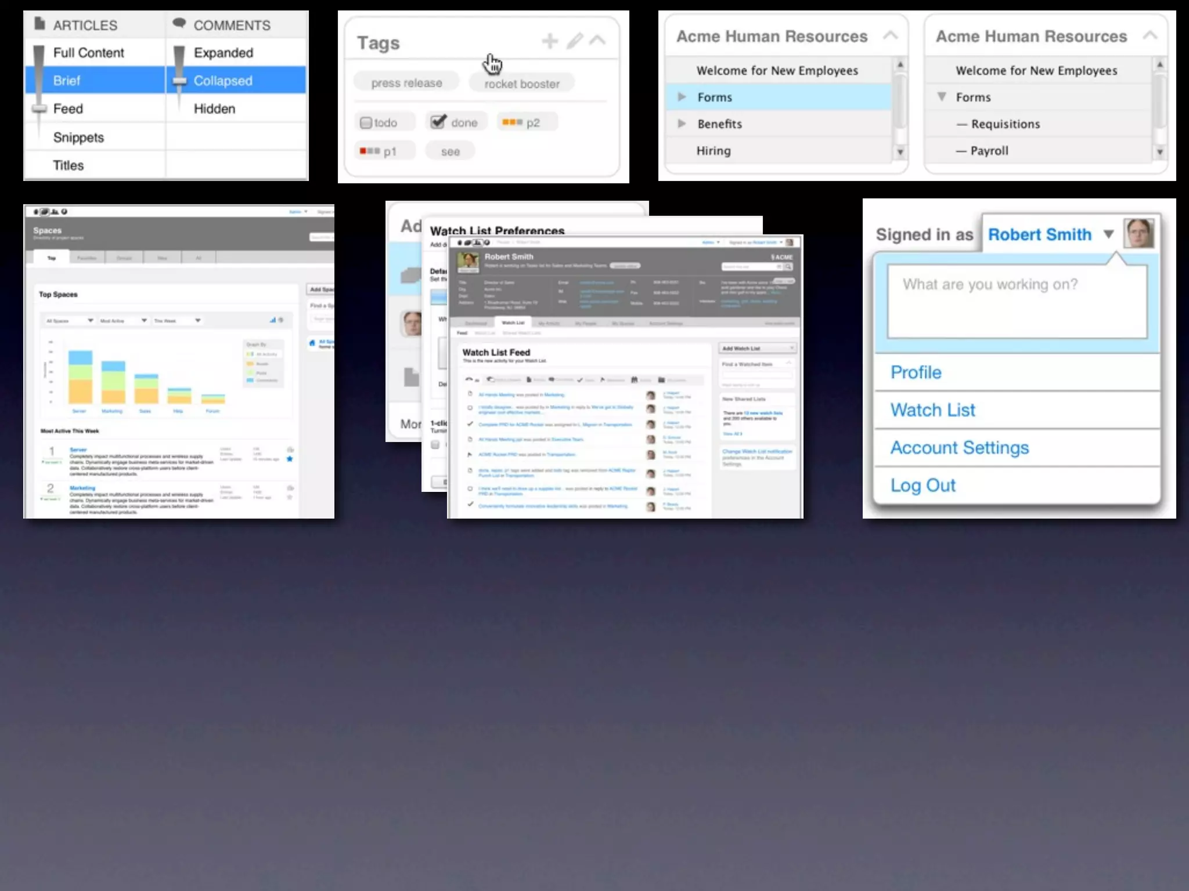This screenshot has width=1189, height=891.
Task: Click the Articles slider handle at Feed
Action: 39,109
